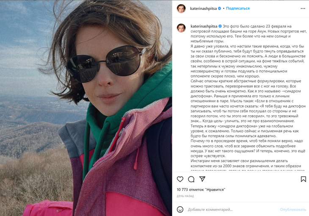Open comments via the speech bubble icon
Screen dimensions: 309x216
coord(191,179)
